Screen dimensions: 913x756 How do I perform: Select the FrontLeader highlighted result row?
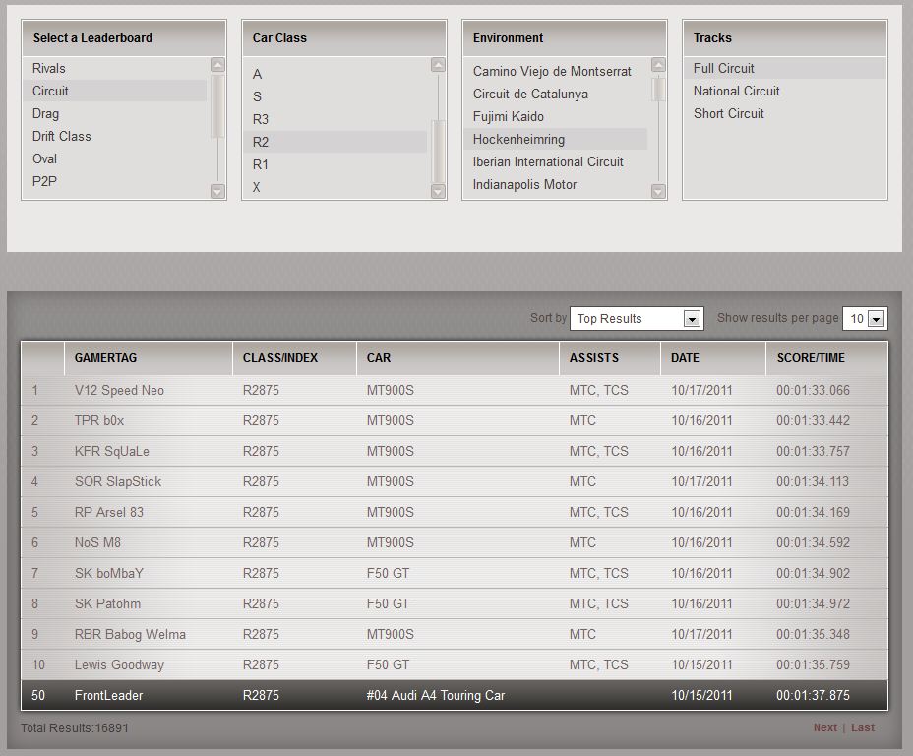(454, 695)
